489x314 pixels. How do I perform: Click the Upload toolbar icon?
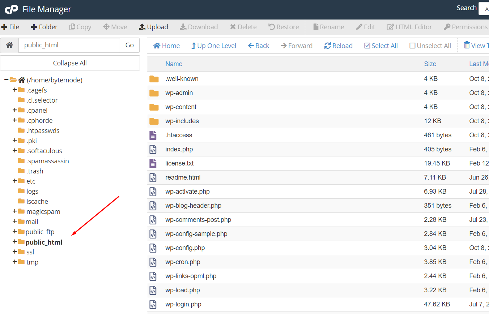(142, 27)
